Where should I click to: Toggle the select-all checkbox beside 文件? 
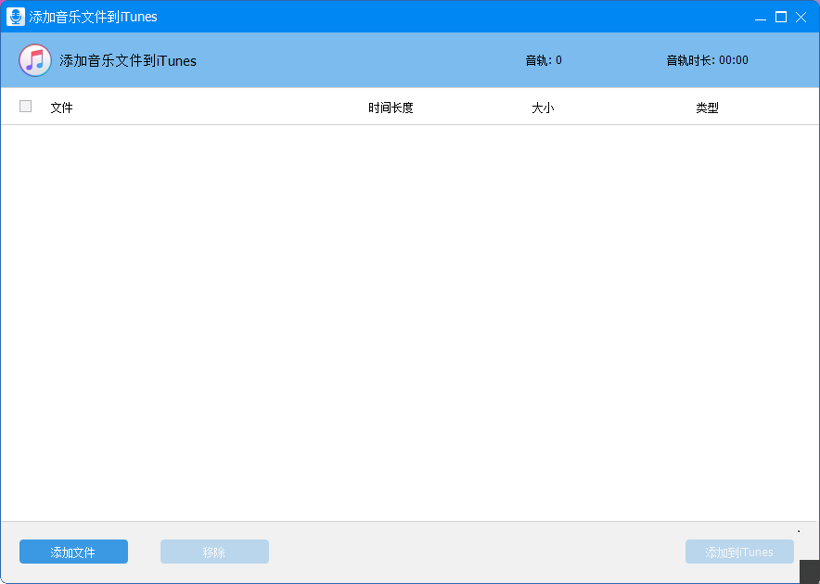(26, 106)
